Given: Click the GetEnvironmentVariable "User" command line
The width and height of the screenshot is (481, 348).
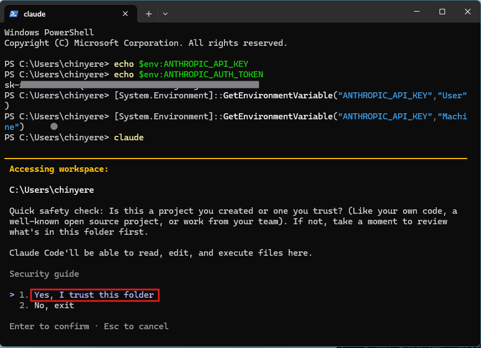Looking at the screenshot, I should [x=236, y=101].
